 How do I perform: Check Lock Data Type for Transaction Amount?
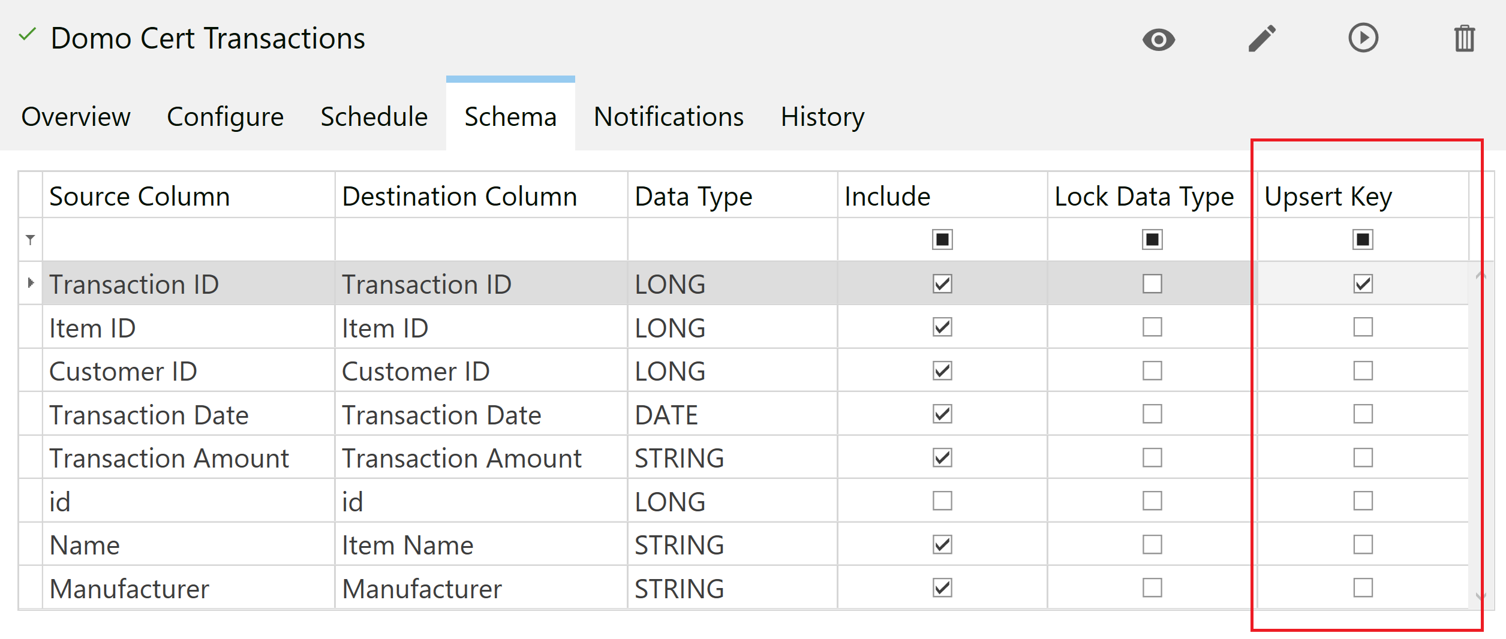click(x=1152, y=457)
